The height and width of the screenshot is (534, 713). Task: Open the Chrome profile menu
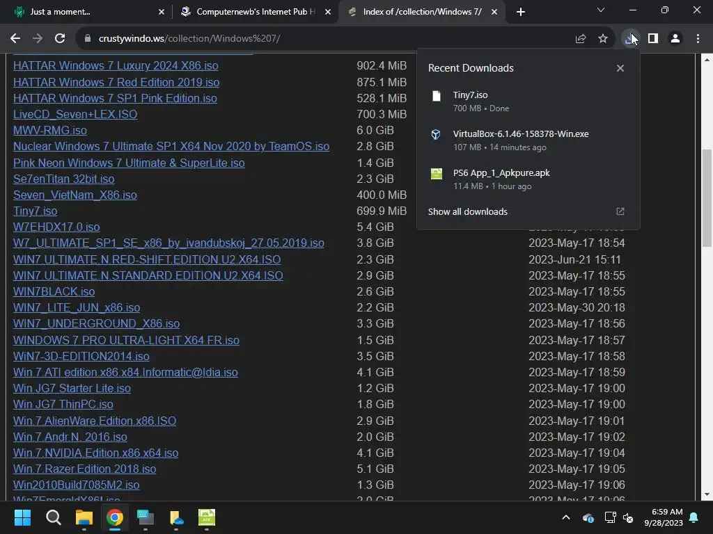point(675,39)
